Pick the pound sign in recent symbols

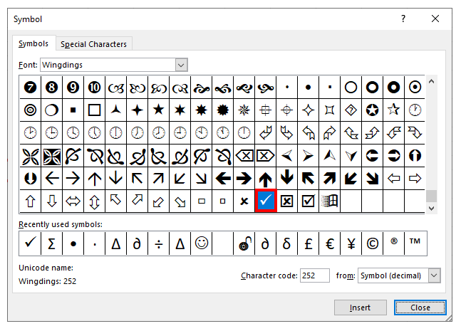point(308,243)
